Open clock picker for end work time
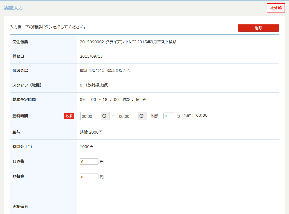The width and height of the screenshot is (289, 214). click(x=142, y=116)
